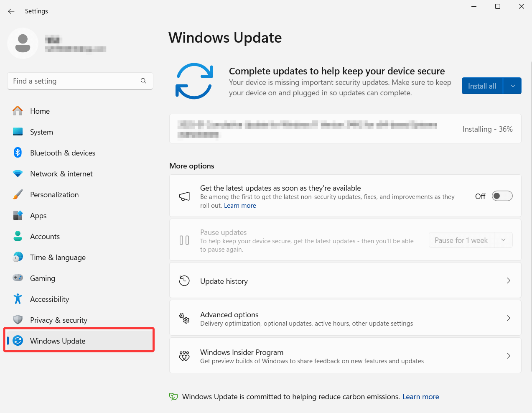Open Update history page

tap(345, 280)
